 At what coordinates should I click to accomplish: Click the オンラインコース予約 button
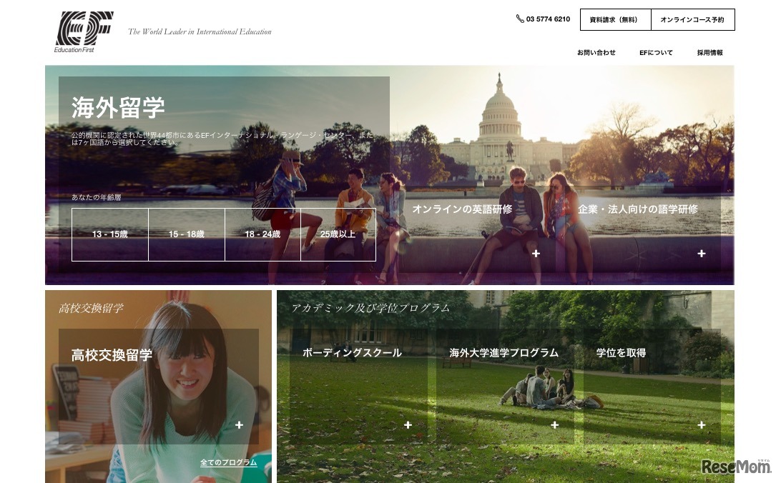pyautogui.click(x=692, y=20)
